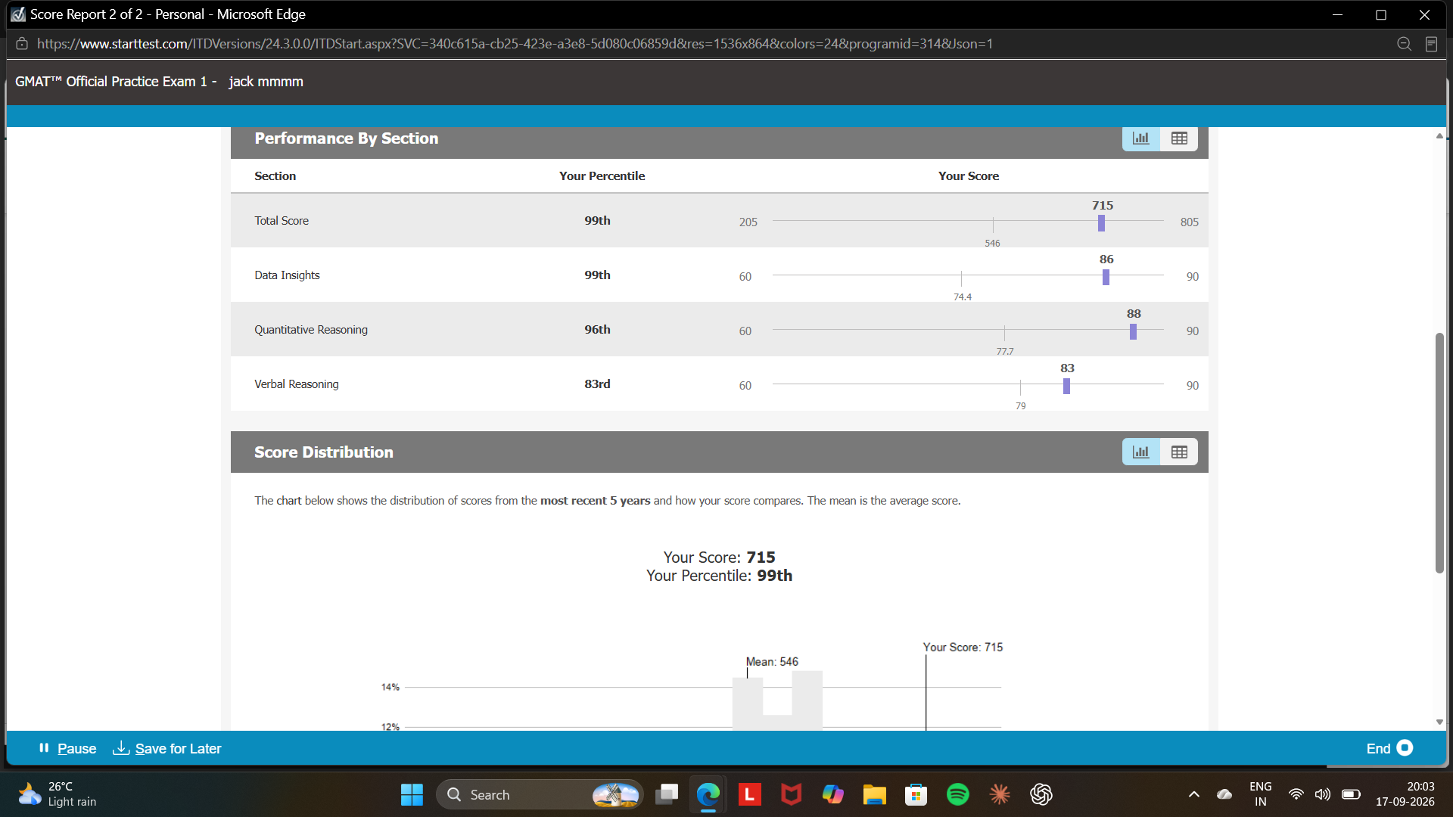Click the 'Your Score: 715' chart label

[x=963, y=647]
